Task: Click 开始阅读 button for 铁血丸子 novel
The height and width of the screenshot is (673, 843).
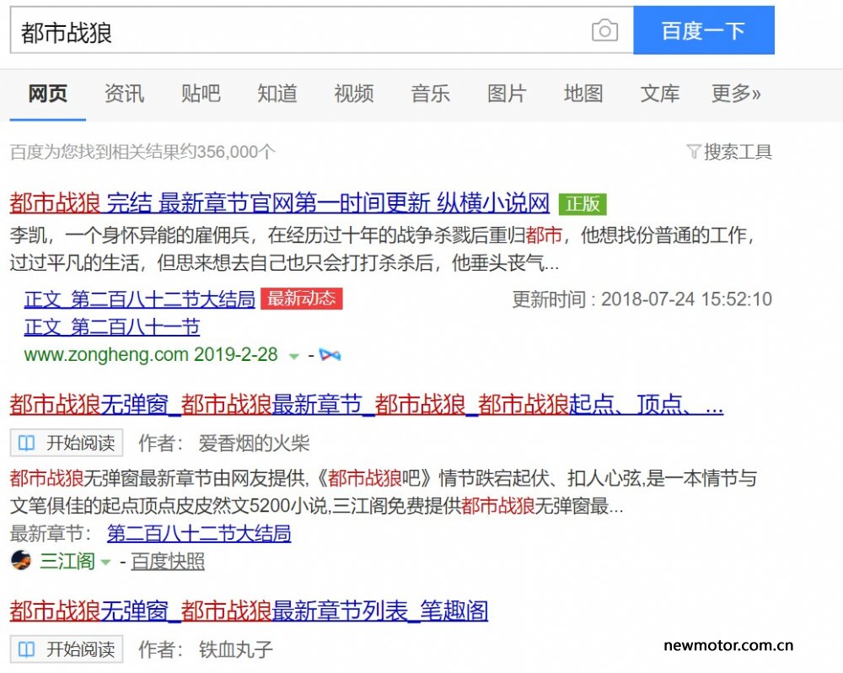Action: 67,649
